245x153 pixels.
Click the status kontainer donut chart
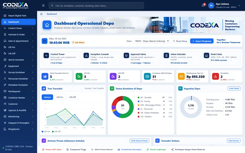click(123, 107)
